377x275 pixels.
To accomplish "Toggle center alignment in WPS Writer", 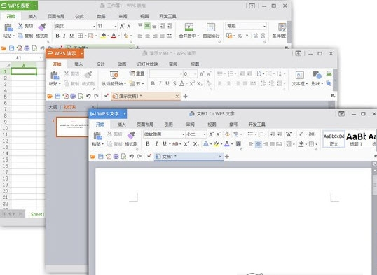I will click(x=259, y=144).
